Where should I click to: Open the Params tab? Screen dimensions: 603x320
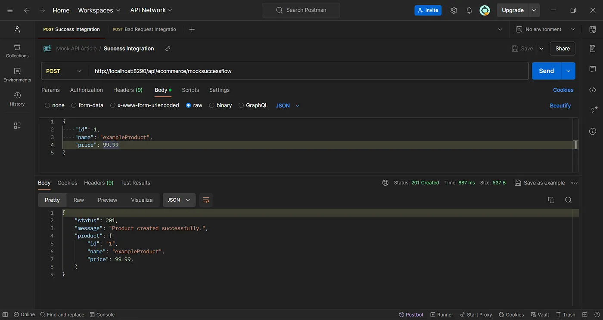[50, 90]
